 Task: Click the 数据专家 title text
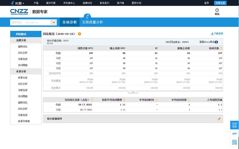pyautogui.click(x=40, y=12)
